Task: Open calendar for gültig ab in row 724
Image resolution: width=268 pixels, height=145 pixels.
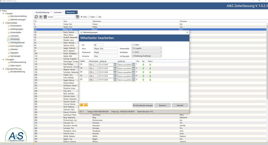Action: point(115,76)
